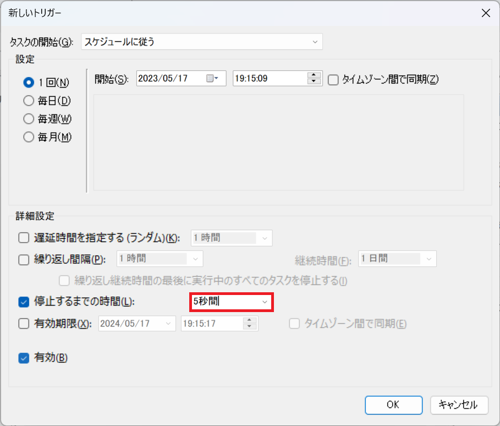Open the delay 1 時間 dropdown
The image size is (500, 426).
(x=232, y=238)
